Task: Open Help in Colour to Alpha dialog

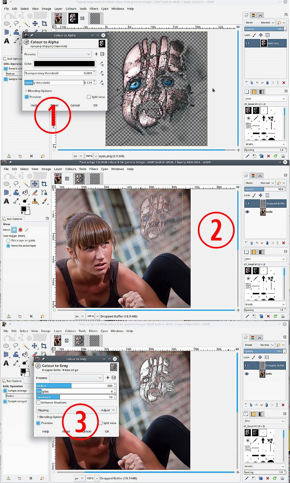Action: (34, 105)
